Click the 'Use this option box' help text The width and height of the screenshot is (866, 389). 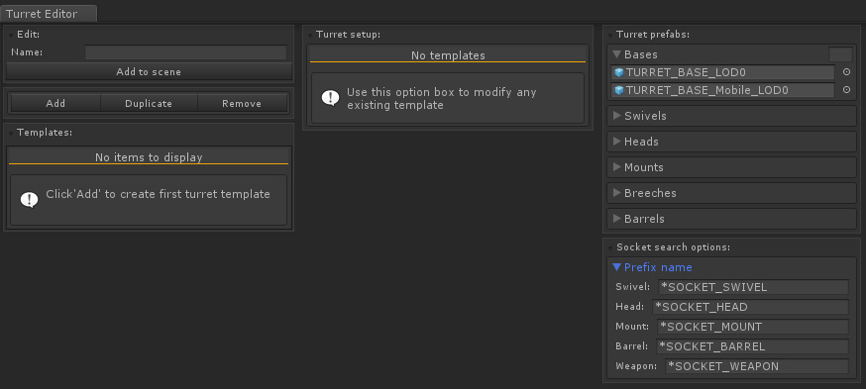coord(442,98)
